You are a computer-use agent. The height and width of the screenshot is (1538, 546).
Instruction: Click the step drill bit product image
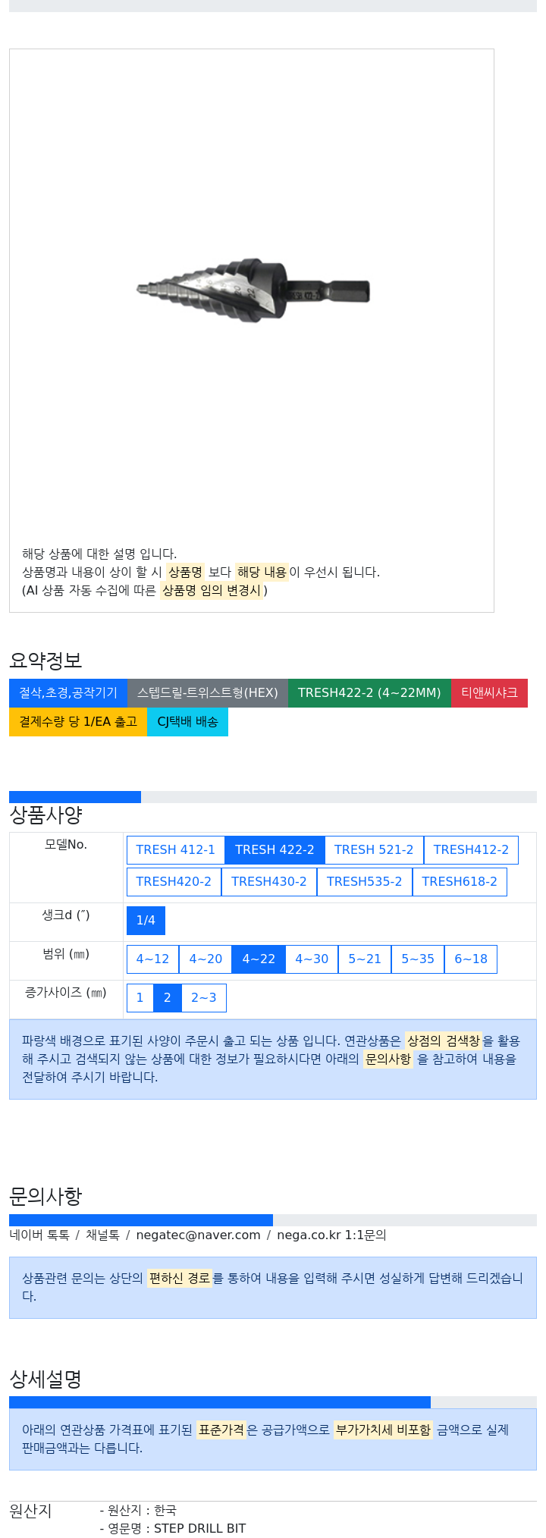coord(253,290)
